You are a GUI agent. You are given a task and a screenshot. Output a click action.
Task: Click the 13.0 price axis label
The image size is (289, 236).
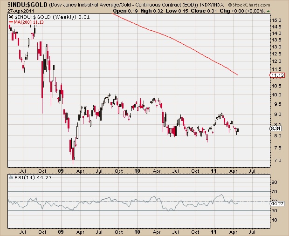pos(277,47)
